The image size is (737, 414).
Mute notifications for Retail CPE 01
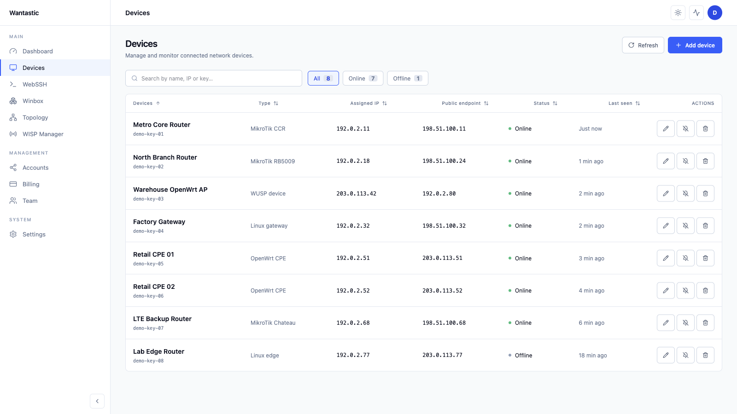pyautogui.click(x=685, y=258)
